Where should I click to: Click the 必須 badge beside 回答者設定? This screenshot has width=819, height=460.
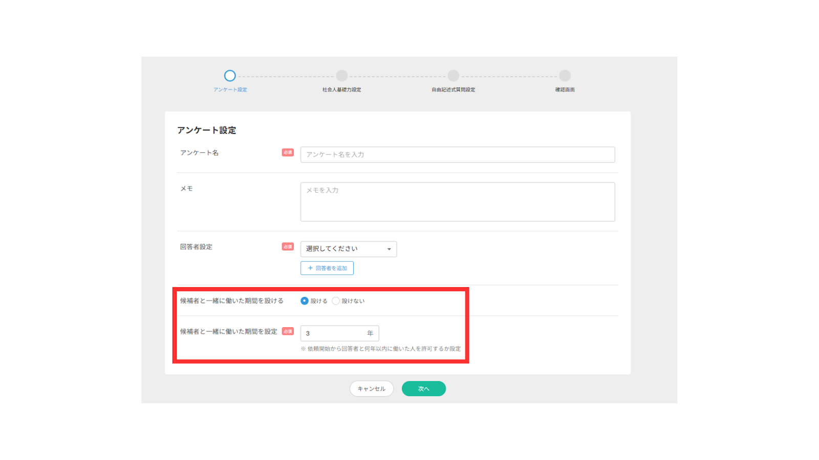[288, 247]
